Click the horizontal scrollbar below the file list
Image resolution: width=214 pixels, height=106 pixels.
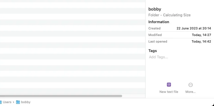[61, 96]
